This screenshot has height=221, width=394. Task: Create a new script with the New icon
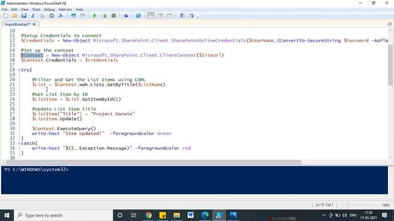pyautogui.click(x=6, y=16)
